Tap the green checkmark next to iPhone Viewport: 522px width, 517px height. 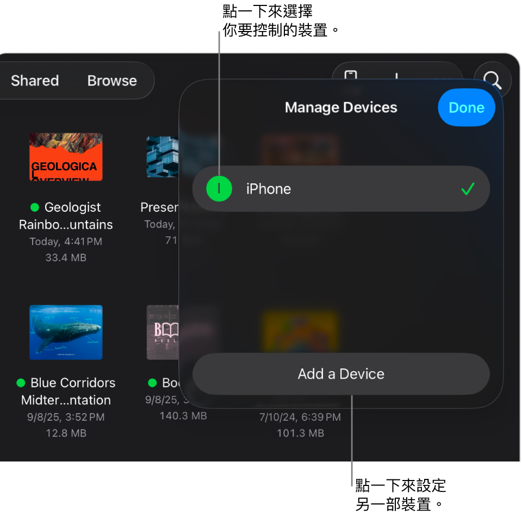pos(468,189)
